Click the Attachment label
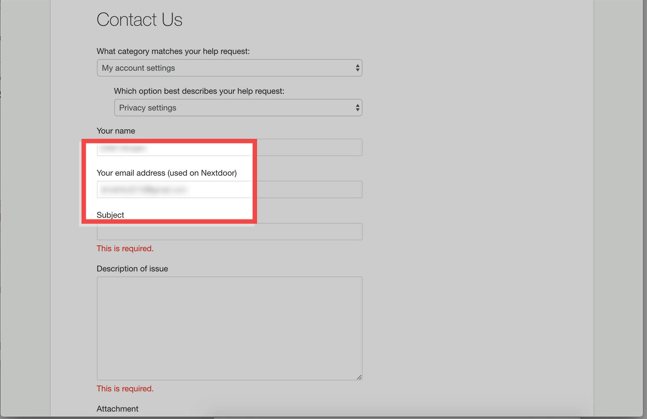This screenshot has width=647, height=419. [117, 409]
